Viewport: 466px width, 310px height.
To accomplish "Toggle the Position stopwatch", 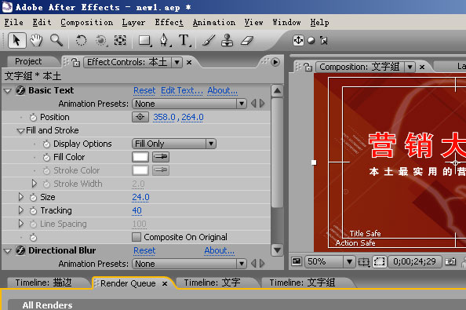I will (x=33, y=117).
